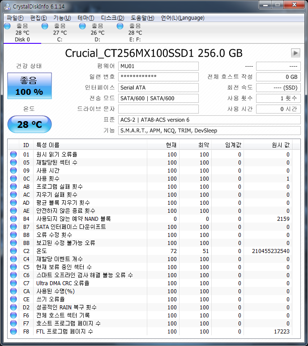Click status icon for attribute 01
The width and height of the screenshot is (308, 346).
point(13,154)
